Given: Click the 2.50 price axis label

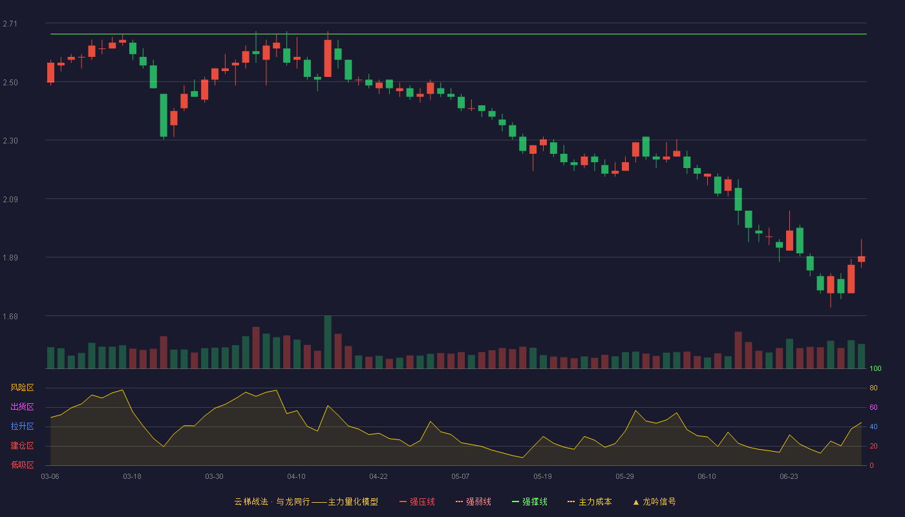Looking at the screenshot, I should coord(10,83).
